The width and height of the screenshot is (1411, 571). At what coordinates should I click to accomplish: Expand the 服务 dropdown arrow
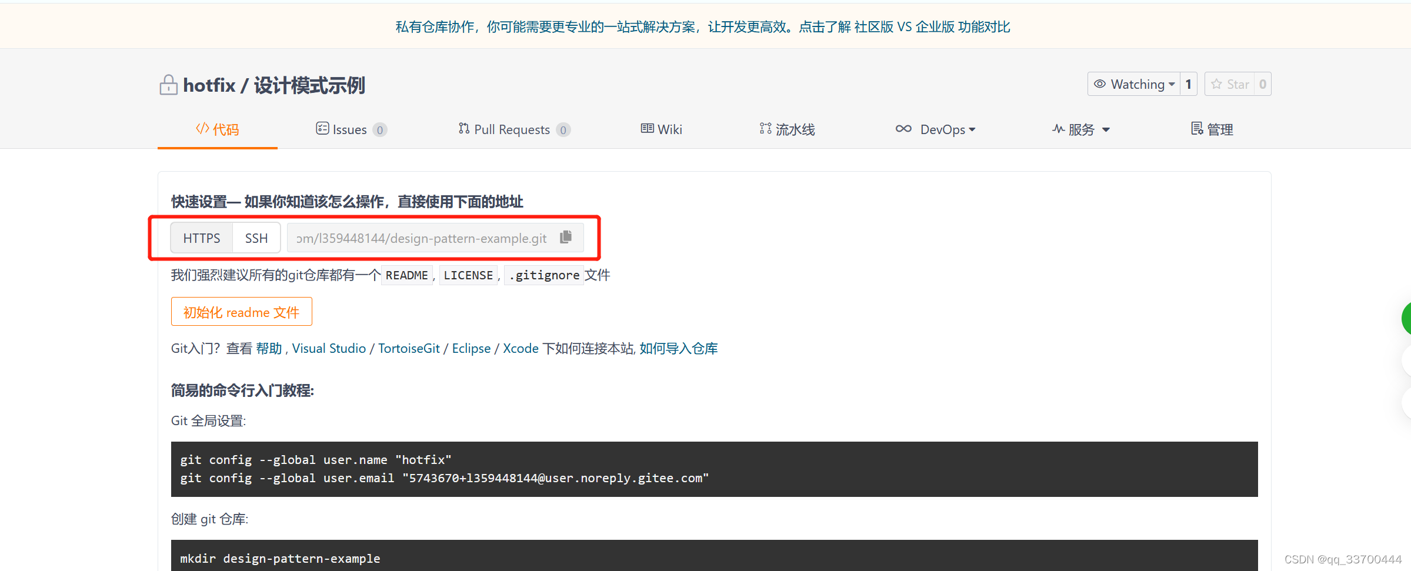pos(1106,130)
